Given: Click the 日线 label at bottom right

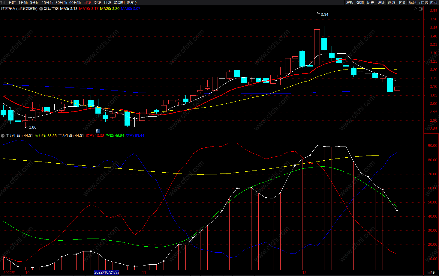Looking at the screenshot, I should (431, 272).
